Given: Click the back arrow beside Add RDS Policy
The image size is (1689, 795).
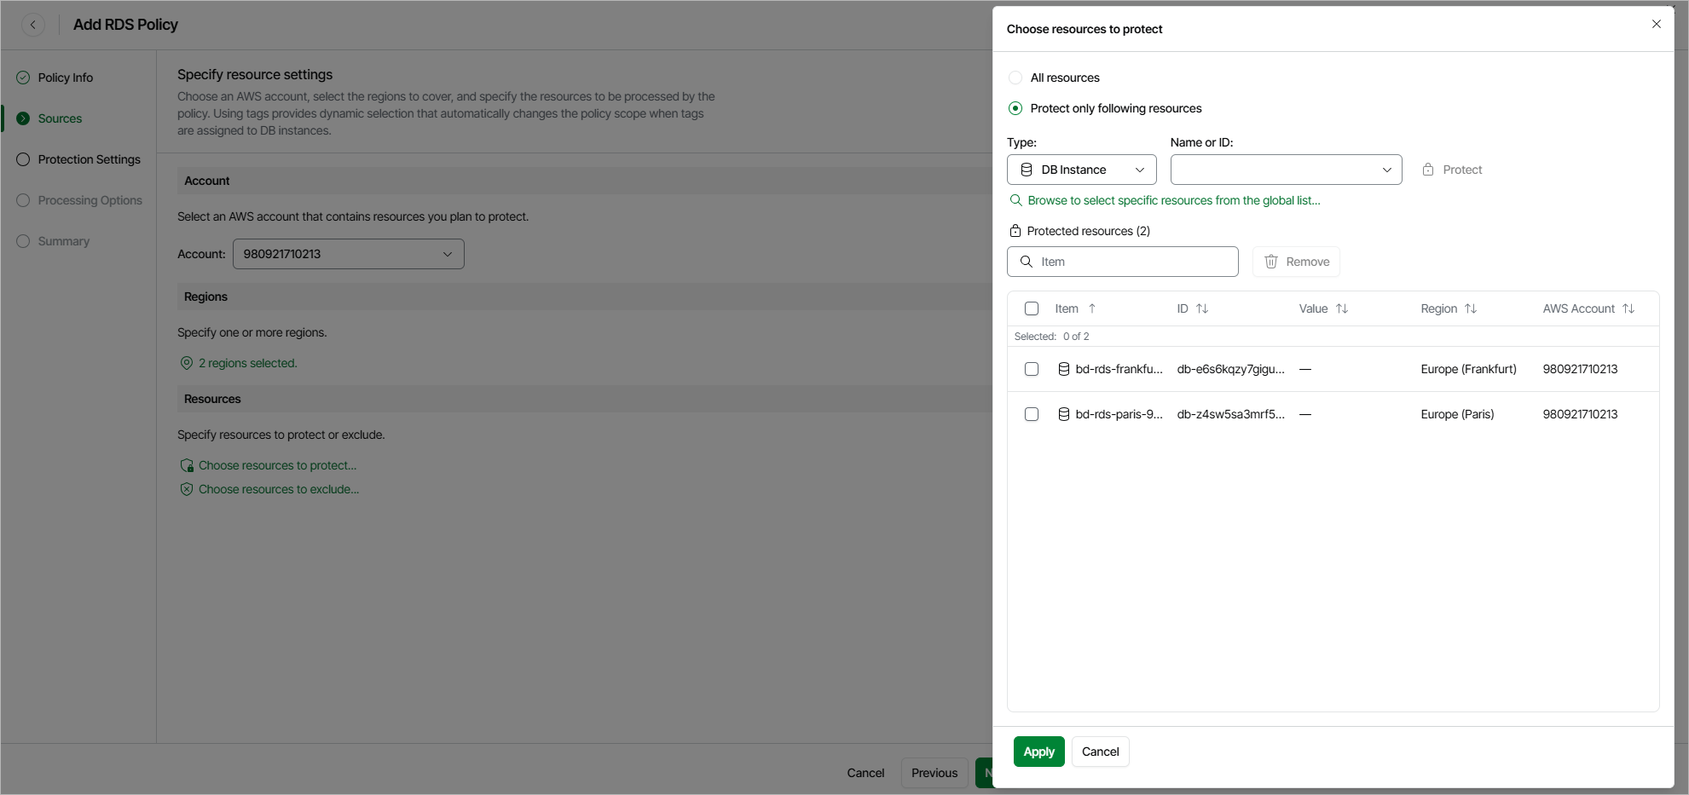Looking at the screenshot, I should (x=33, y=25).
